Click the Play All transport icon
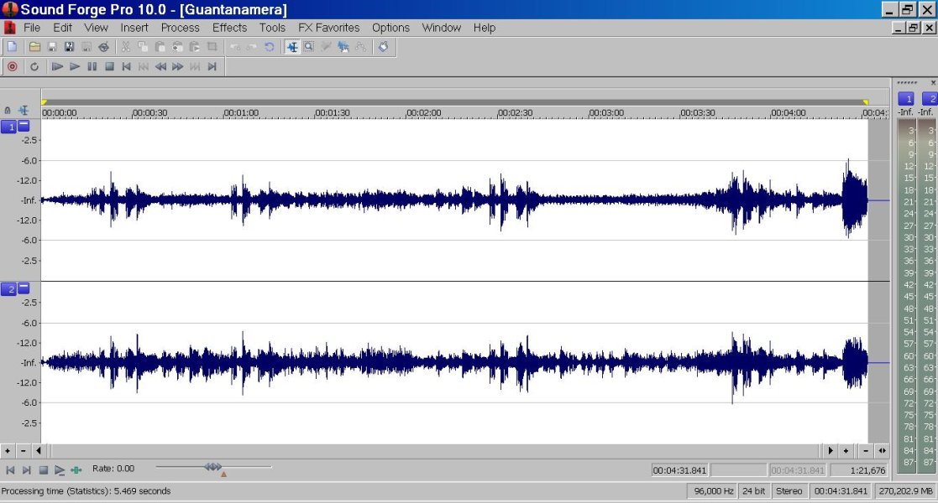Viewport: 938px width, 503px height. tap(56, 66)
